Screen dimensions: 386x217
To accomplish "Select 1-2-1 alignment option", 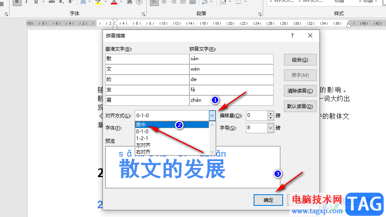I will [x=172, y=138].
